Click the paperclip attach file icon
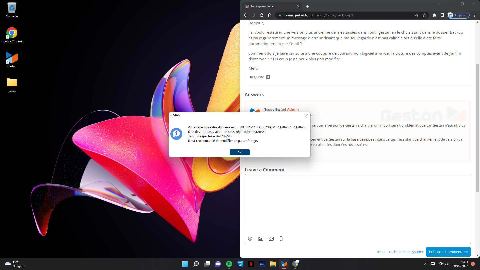This screenshot has height=270, width=480. [282, 239]
